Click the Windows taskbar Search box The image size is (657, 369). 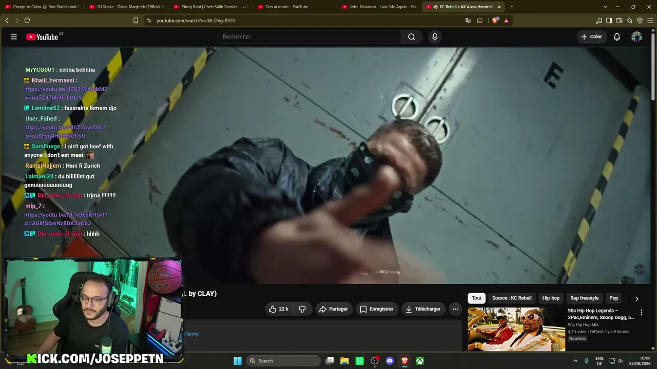click(283, 361)
